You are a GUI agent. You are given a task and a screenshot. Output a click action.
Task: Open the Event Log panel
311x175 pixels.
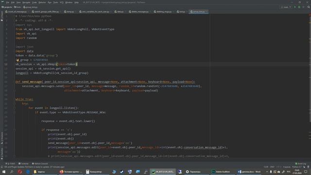pyautogui.click(x=301, y=164)
